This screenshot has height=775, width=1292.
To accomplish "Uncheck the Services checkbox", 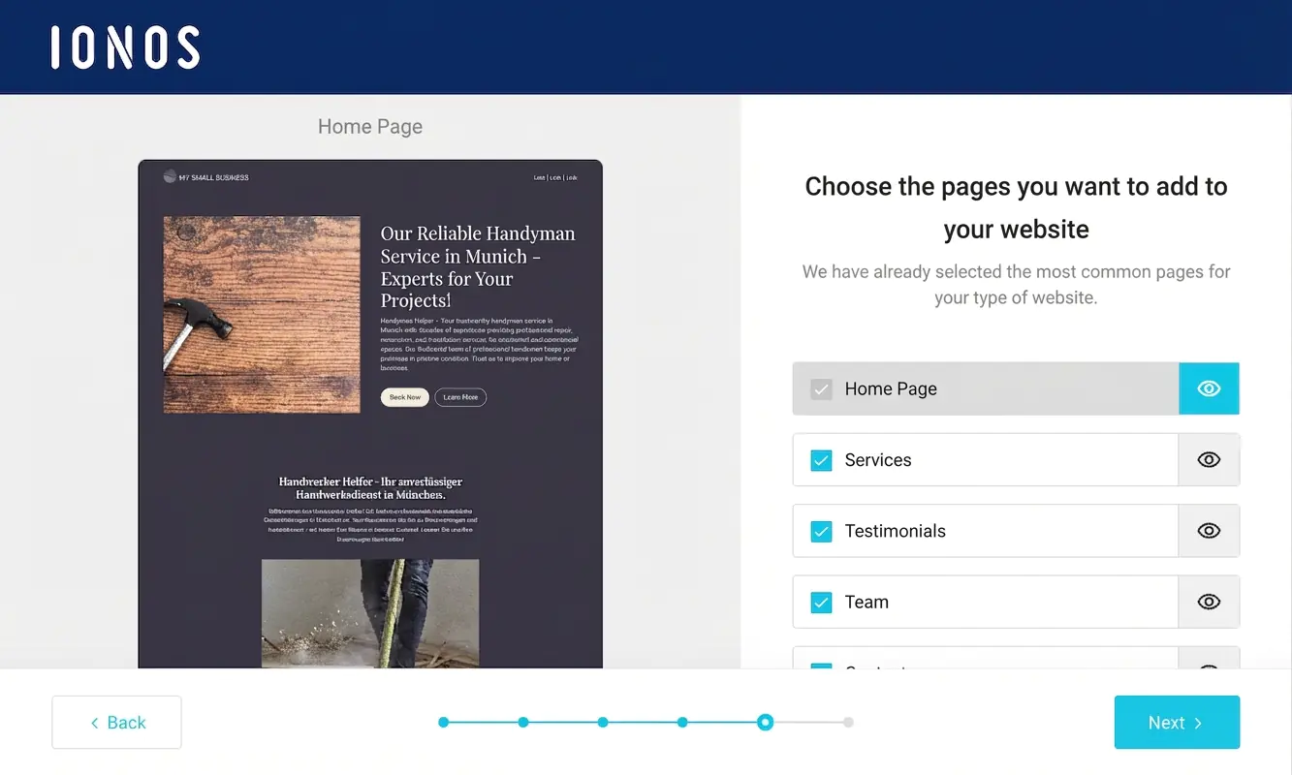I will tap(820, 459).
